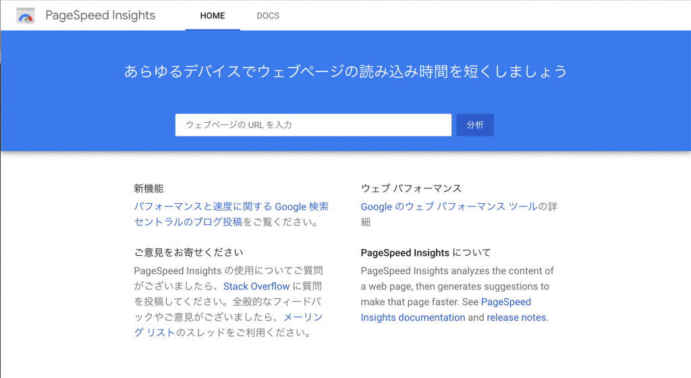Click the 全般的なフィードバック feedback paragraph text
691x378 pixels.
(229, 302)
